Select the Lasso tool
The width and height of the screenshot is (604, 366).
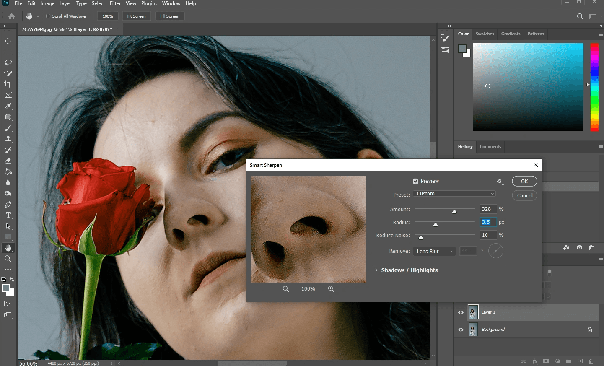pos(8,62)
